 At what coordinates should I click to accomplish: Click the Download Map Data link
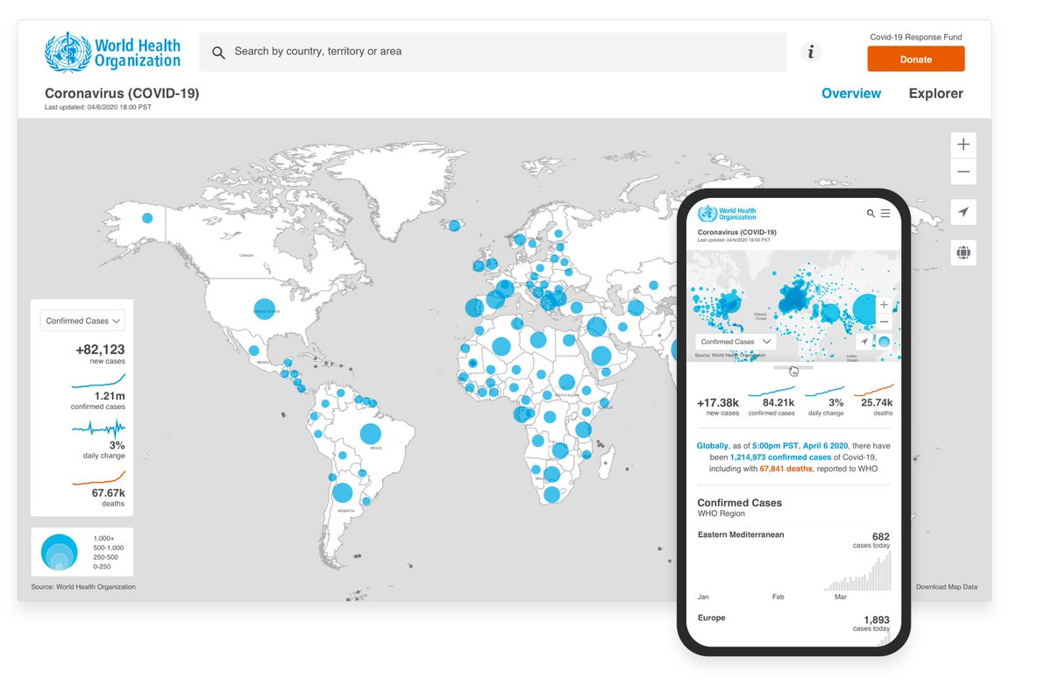947,586
